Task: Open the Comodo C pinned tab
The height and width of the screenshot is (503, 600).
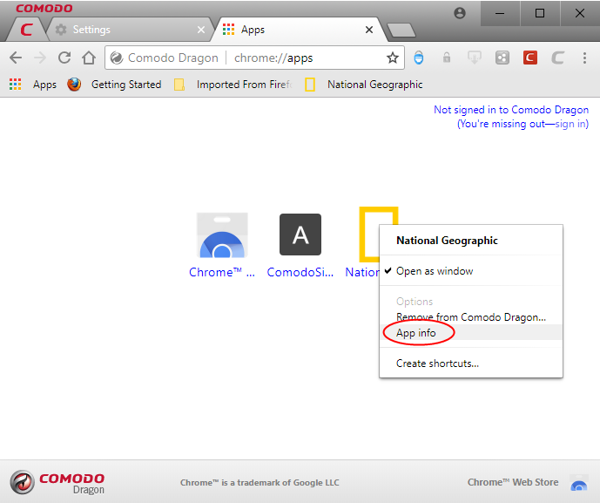Action: (26, 30)
